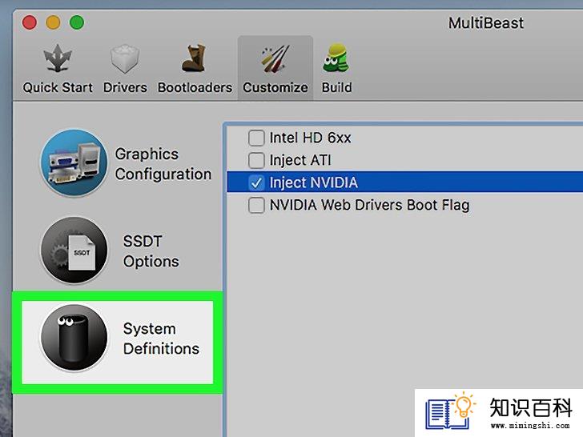Select the Inject NVIDIA row text
Viewport: 583px width, 437px height.
313,182
